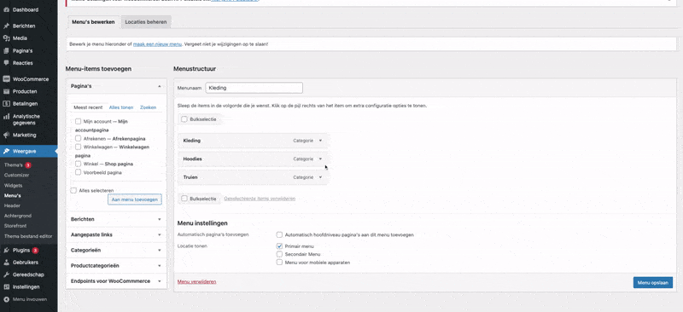Screen dimensions: 683x312
Task: Click the Gebruikers user icon
Action: click(6, 263)
